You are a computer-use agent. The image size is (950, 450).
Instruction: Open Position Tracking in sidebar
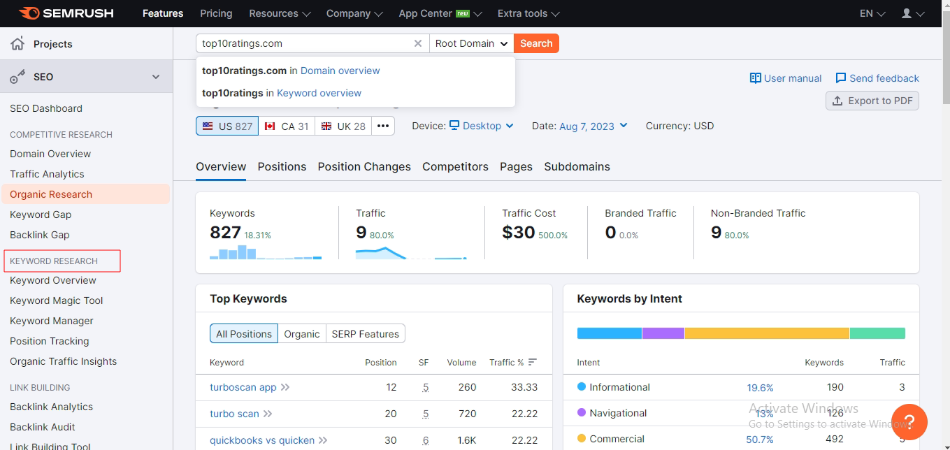click(50, 341)
